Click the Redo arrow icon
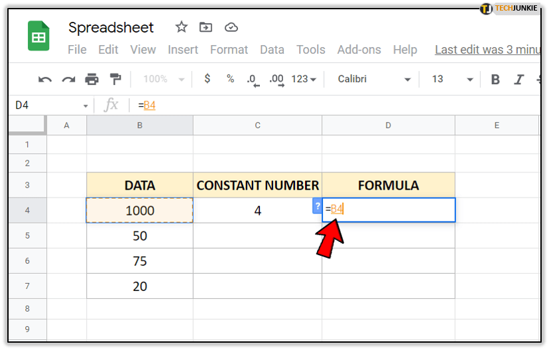The image size is (549, 350). [68, 80]
